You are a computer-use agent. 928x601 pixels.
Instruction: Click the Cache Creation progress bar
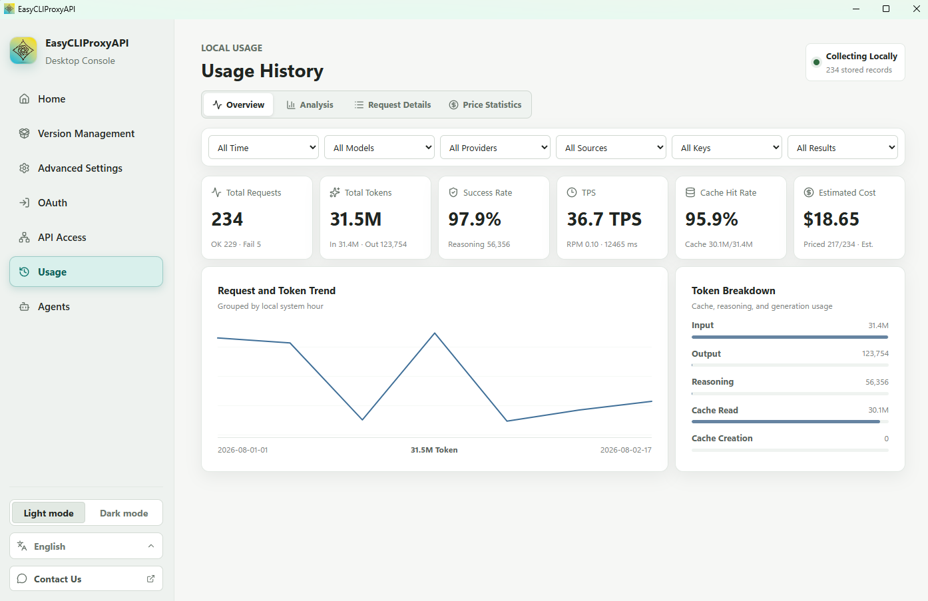790,450
